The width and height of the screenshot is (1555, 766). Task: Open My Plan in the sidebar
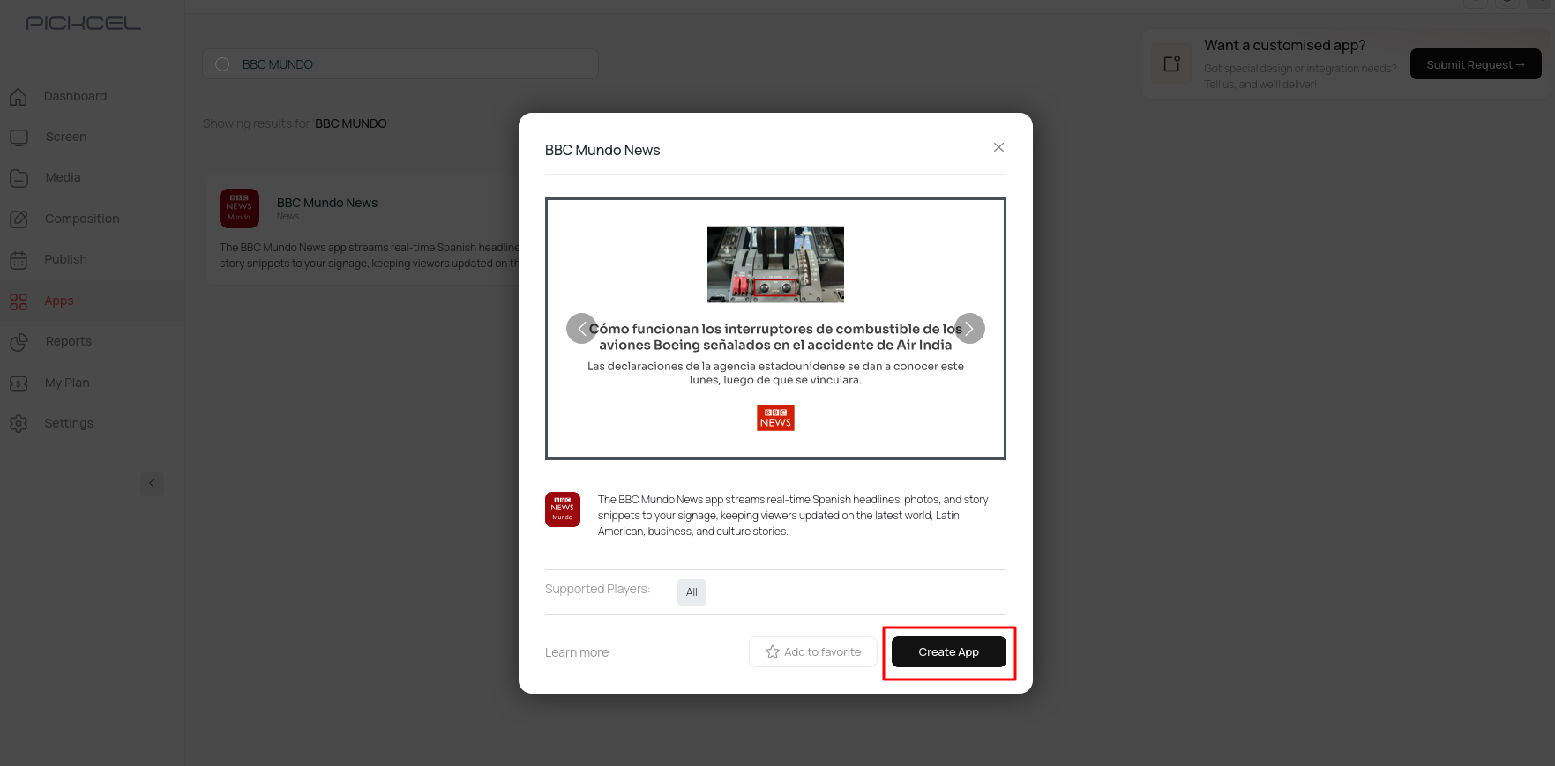(67, 383)
